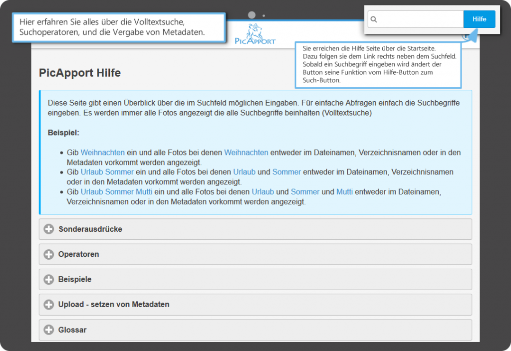The height and width of the screenshot is (351, 511).
Task: Click the magnifier icon in the search box
Action: coord(374,19)
